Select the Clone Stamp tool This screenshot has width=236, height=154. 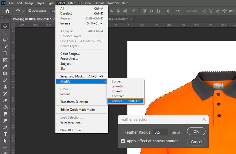(5, 87)
